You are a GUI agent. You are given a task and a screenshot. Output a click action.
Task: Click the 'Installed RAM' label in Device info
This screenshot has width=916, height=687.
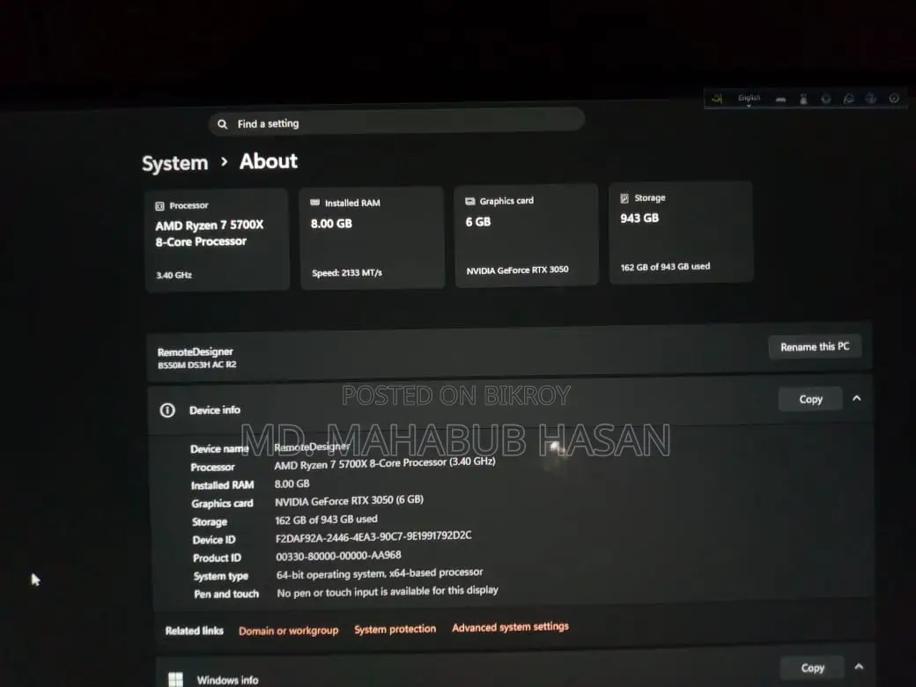[x=222, y=485]
